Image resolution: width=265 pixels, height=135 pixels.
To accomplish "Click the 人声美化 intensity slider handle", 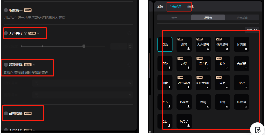I will pos(84,46).
